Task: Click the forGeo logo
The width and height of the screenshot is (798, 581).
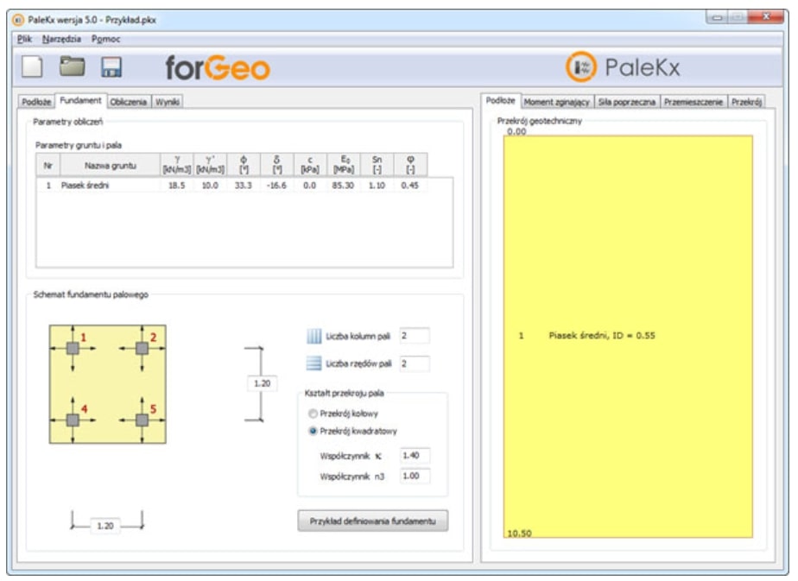Action: click(218, 68)
